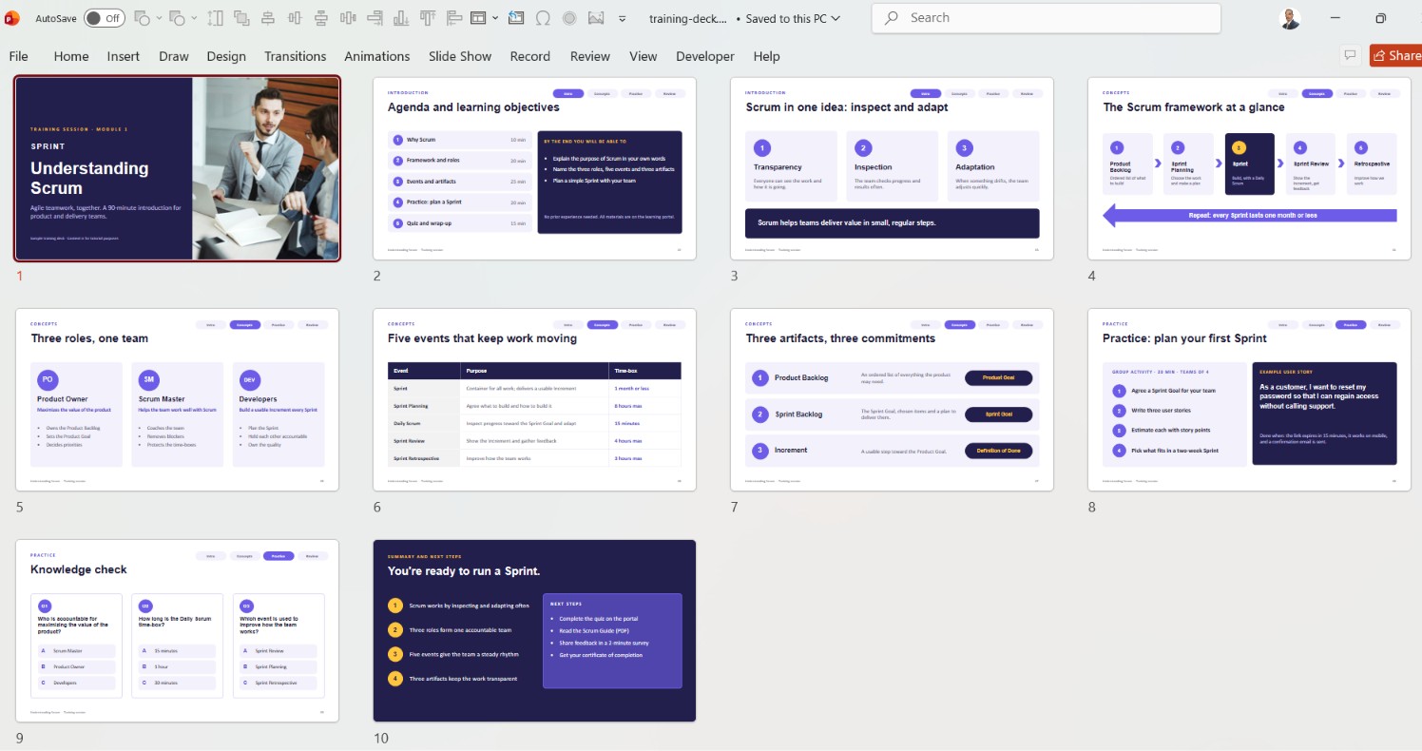This screenshot has width=1422, height=751.
Task: Open the Developer tab
Action: 705,56
